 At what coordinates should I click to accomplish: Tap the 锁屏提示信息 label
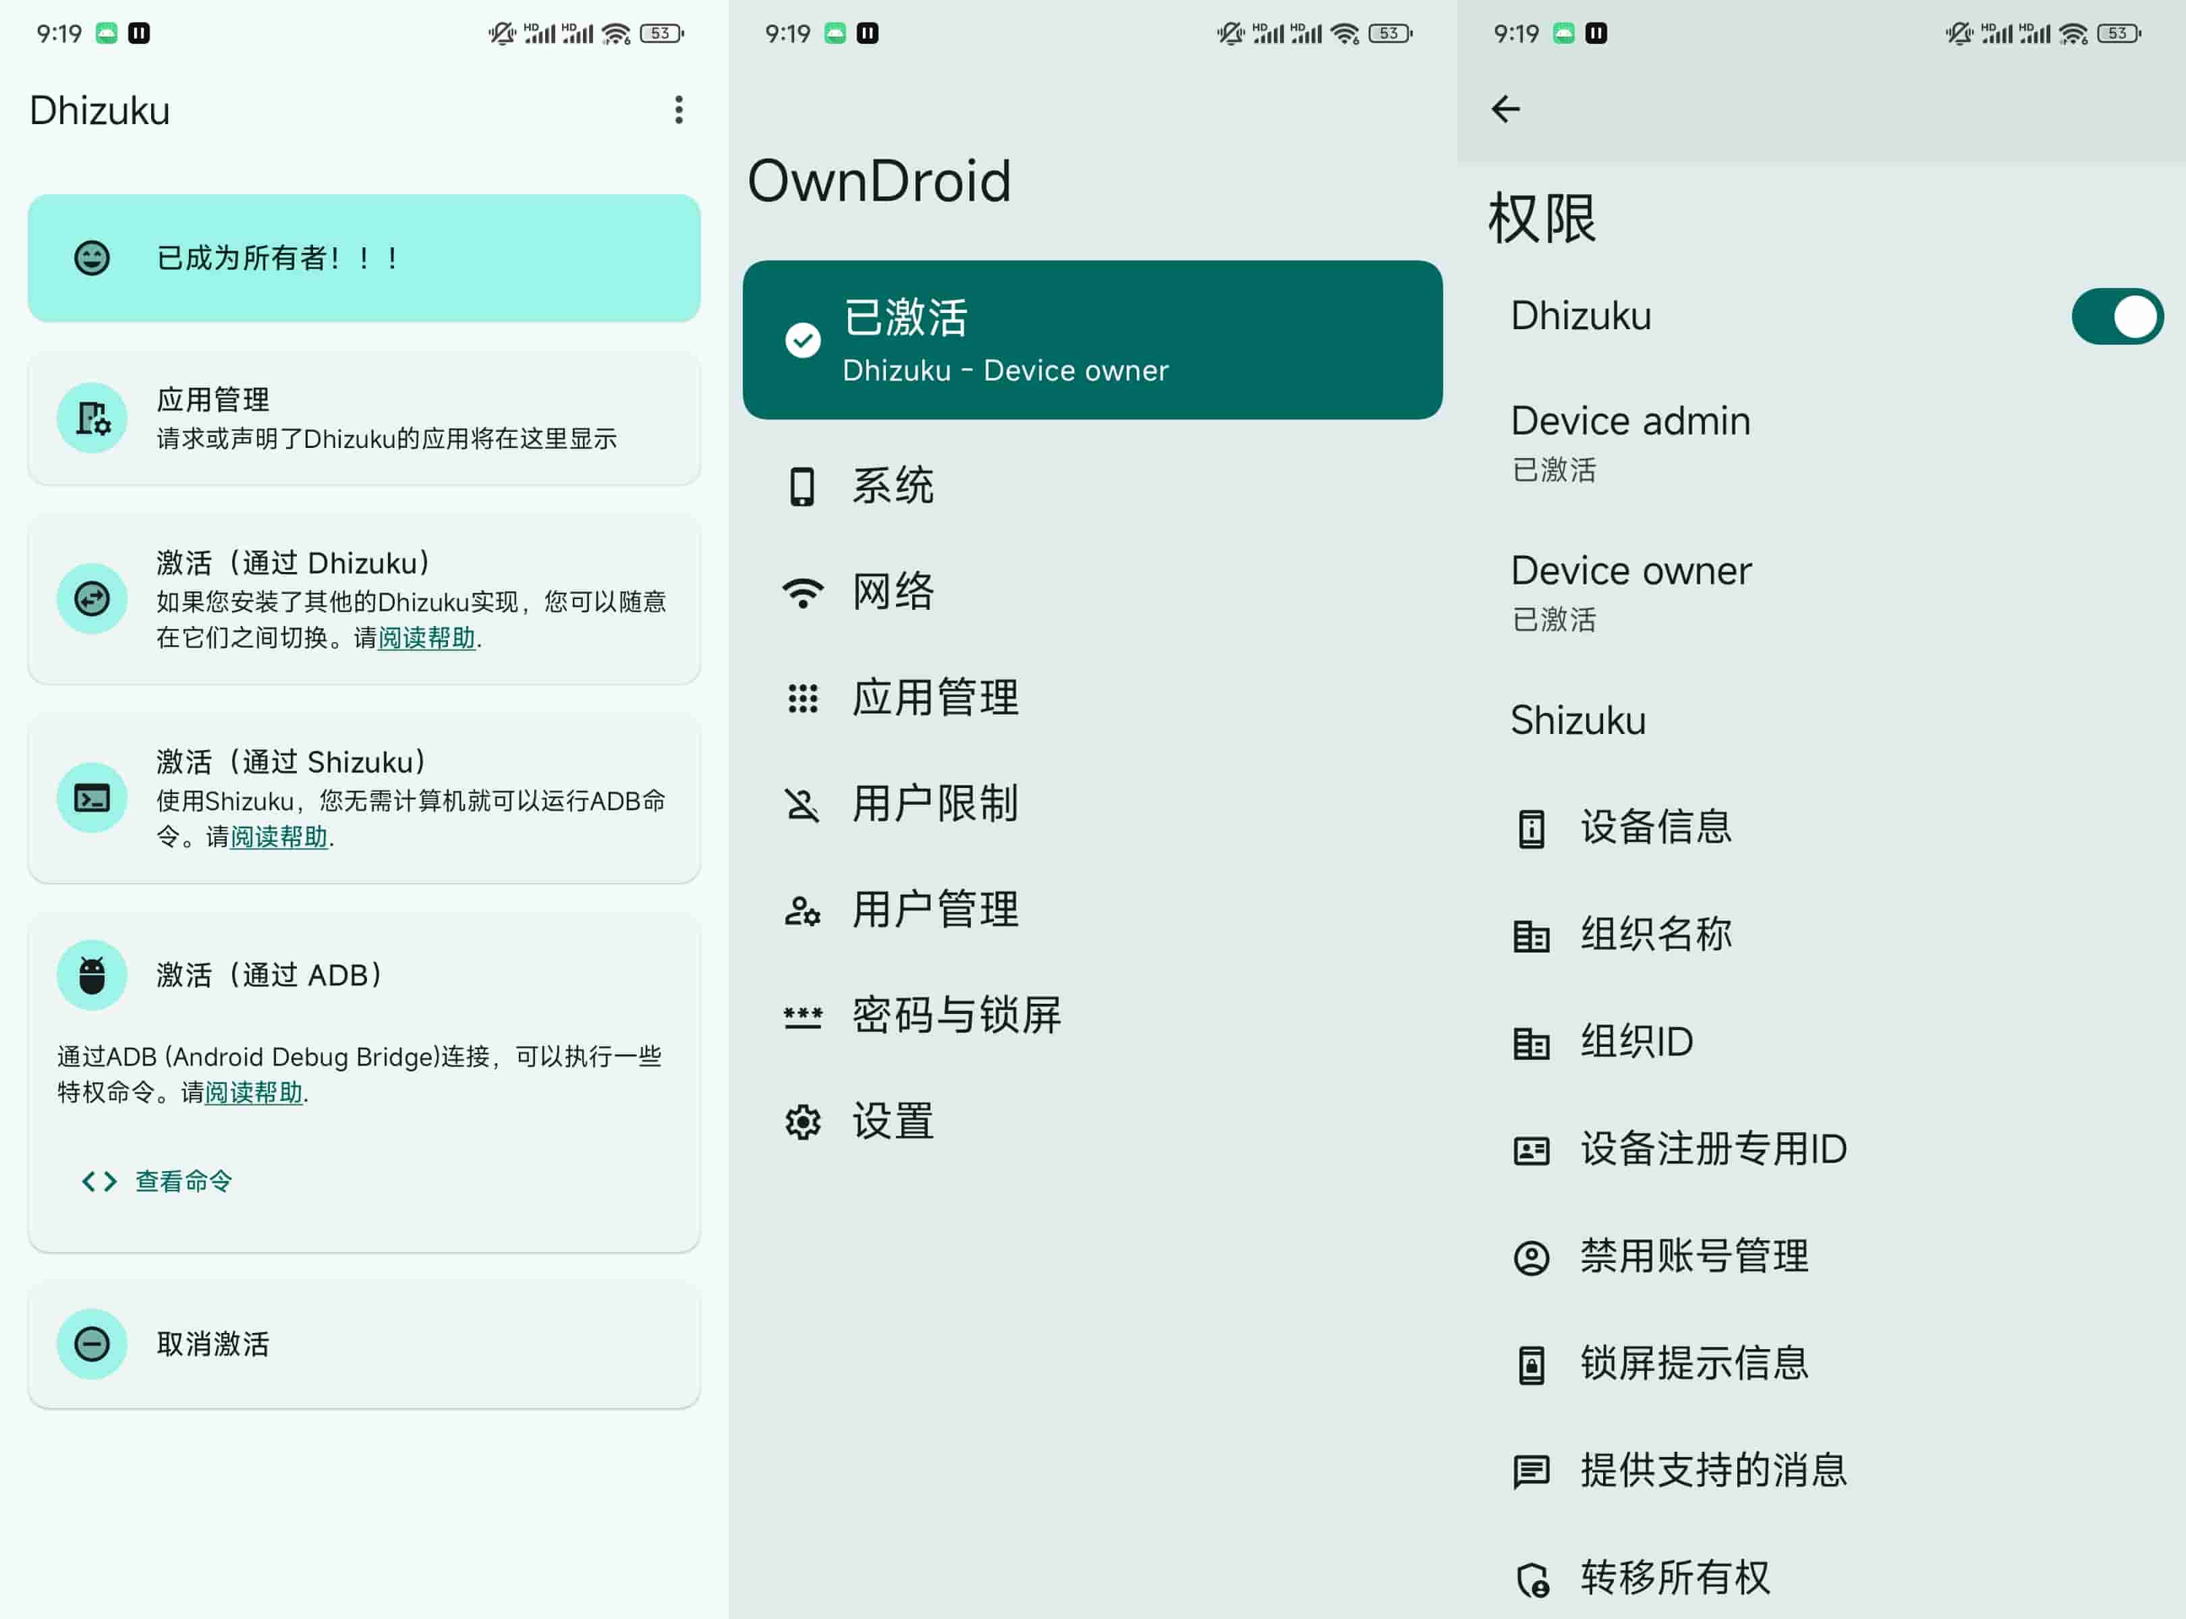pyautogui.click(x=1694, y=1363)
